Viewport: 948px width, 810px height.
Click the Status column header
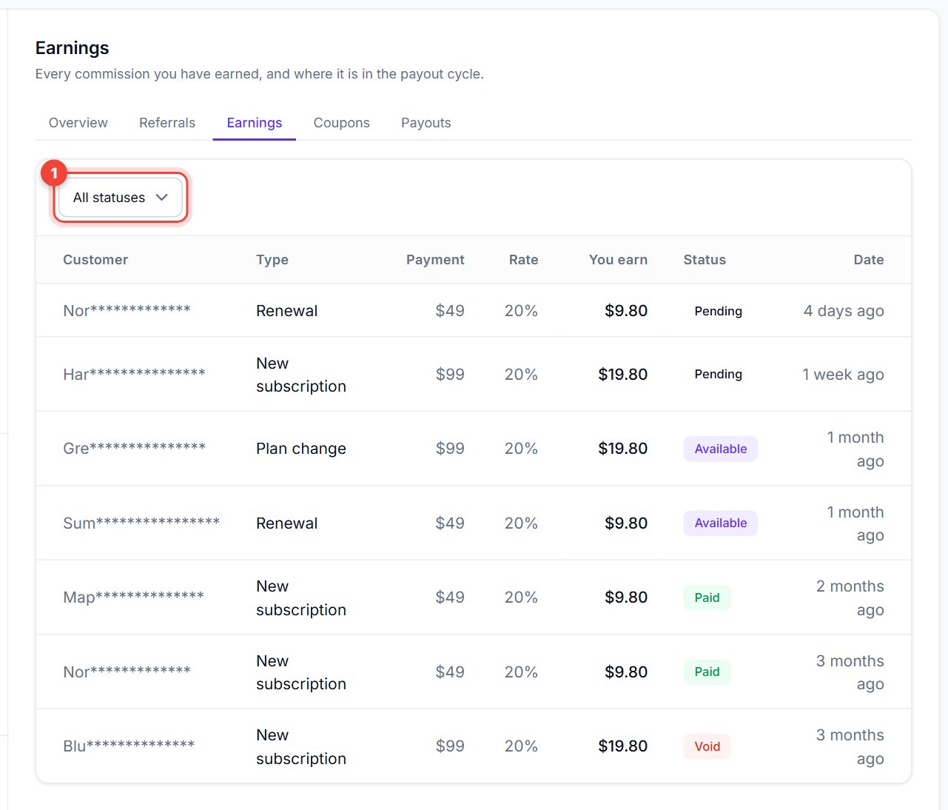click(x=705, y=260)
